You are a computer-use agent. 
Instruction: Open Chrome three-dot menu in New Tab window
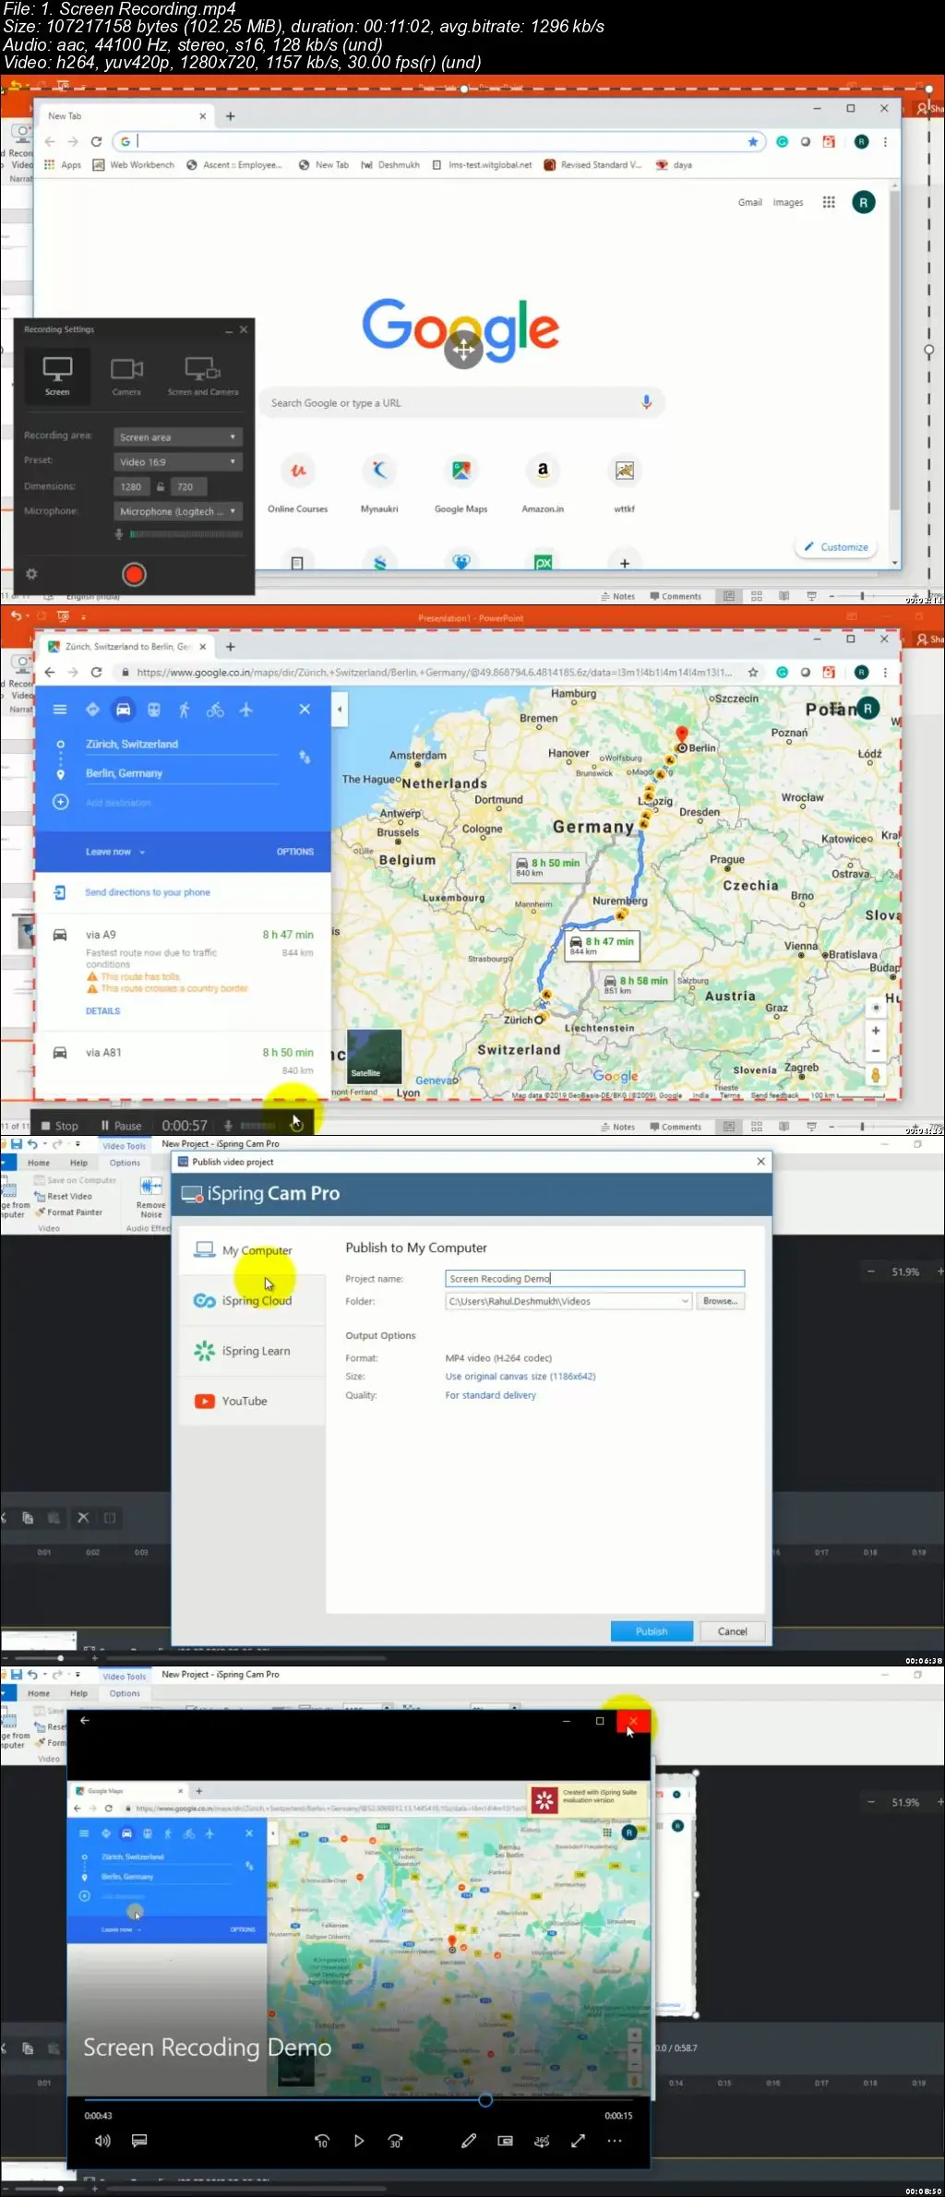(x=885, y=142)
